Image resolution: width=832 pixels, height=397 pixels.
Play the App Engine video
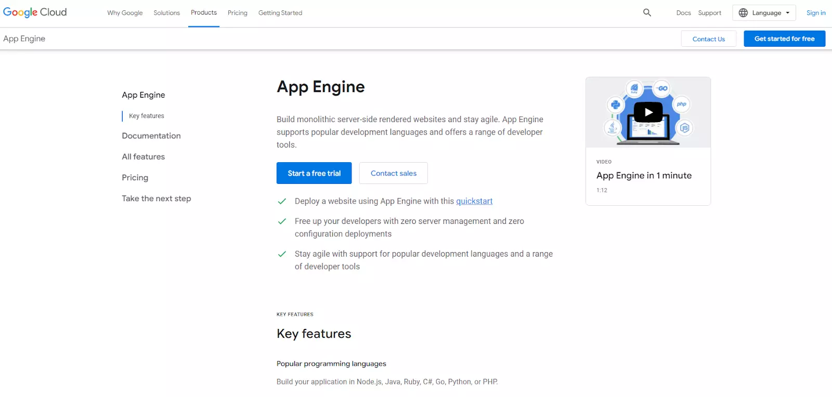click(648, 112)
